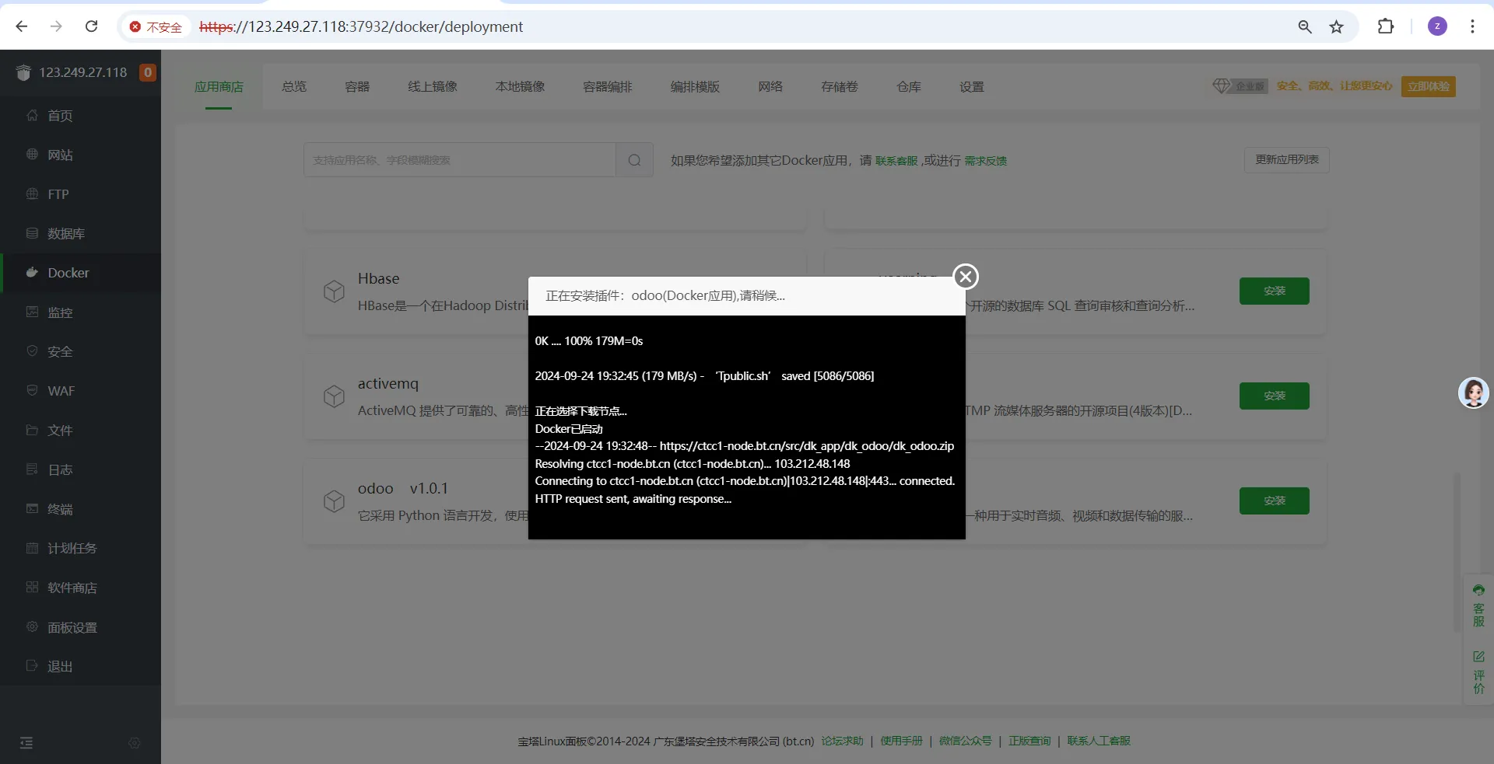
Task: Open the 首页 home icon in sidebar
Action: 32,115
